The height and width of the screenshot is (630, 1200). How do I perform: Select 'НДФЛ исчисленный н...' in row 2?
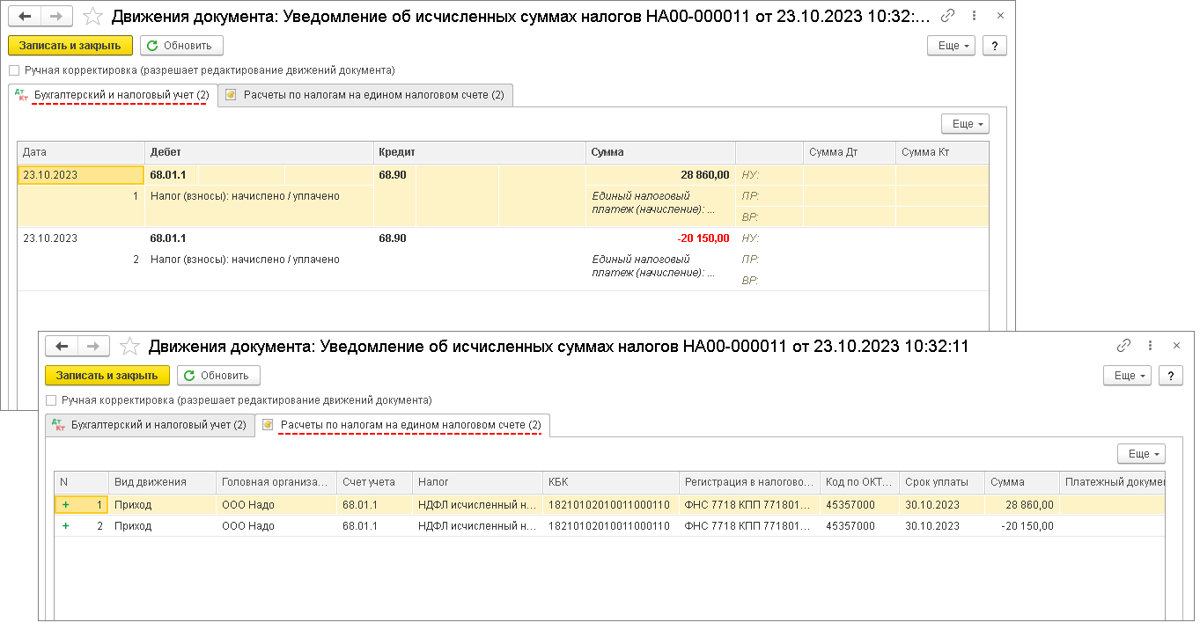pos(477,526)
